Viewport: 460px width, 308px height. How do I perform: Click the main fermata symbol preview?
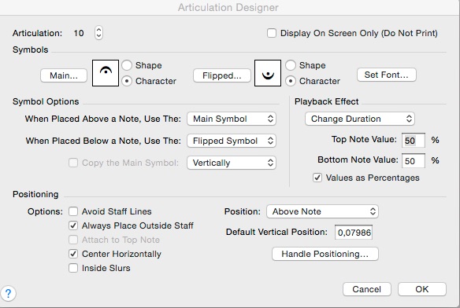point(106,73)
